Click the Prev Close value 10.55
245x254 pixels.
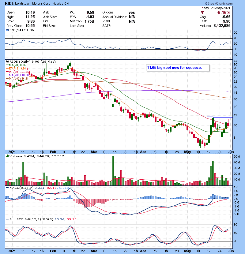[x=30, y=26]
